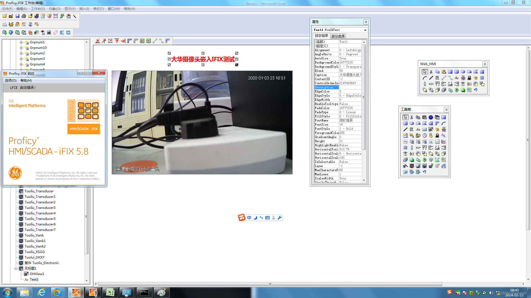The image size is (531, 298).
Task: Click the undo arrow in Web_HMI toolbar
Action: pyautogui.click(x=476, y=90)
